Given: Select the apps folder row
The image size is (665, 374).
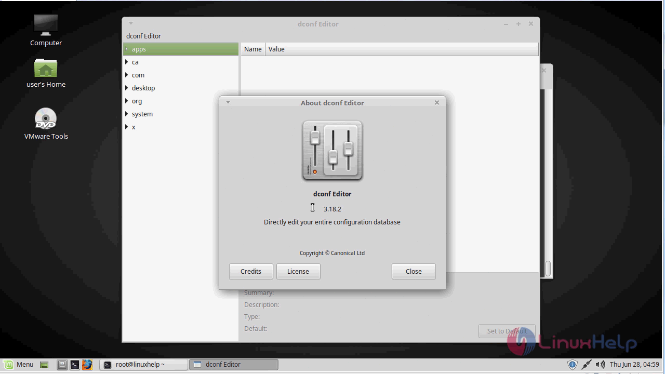Looking at the screenshot, I should [181, 49].
